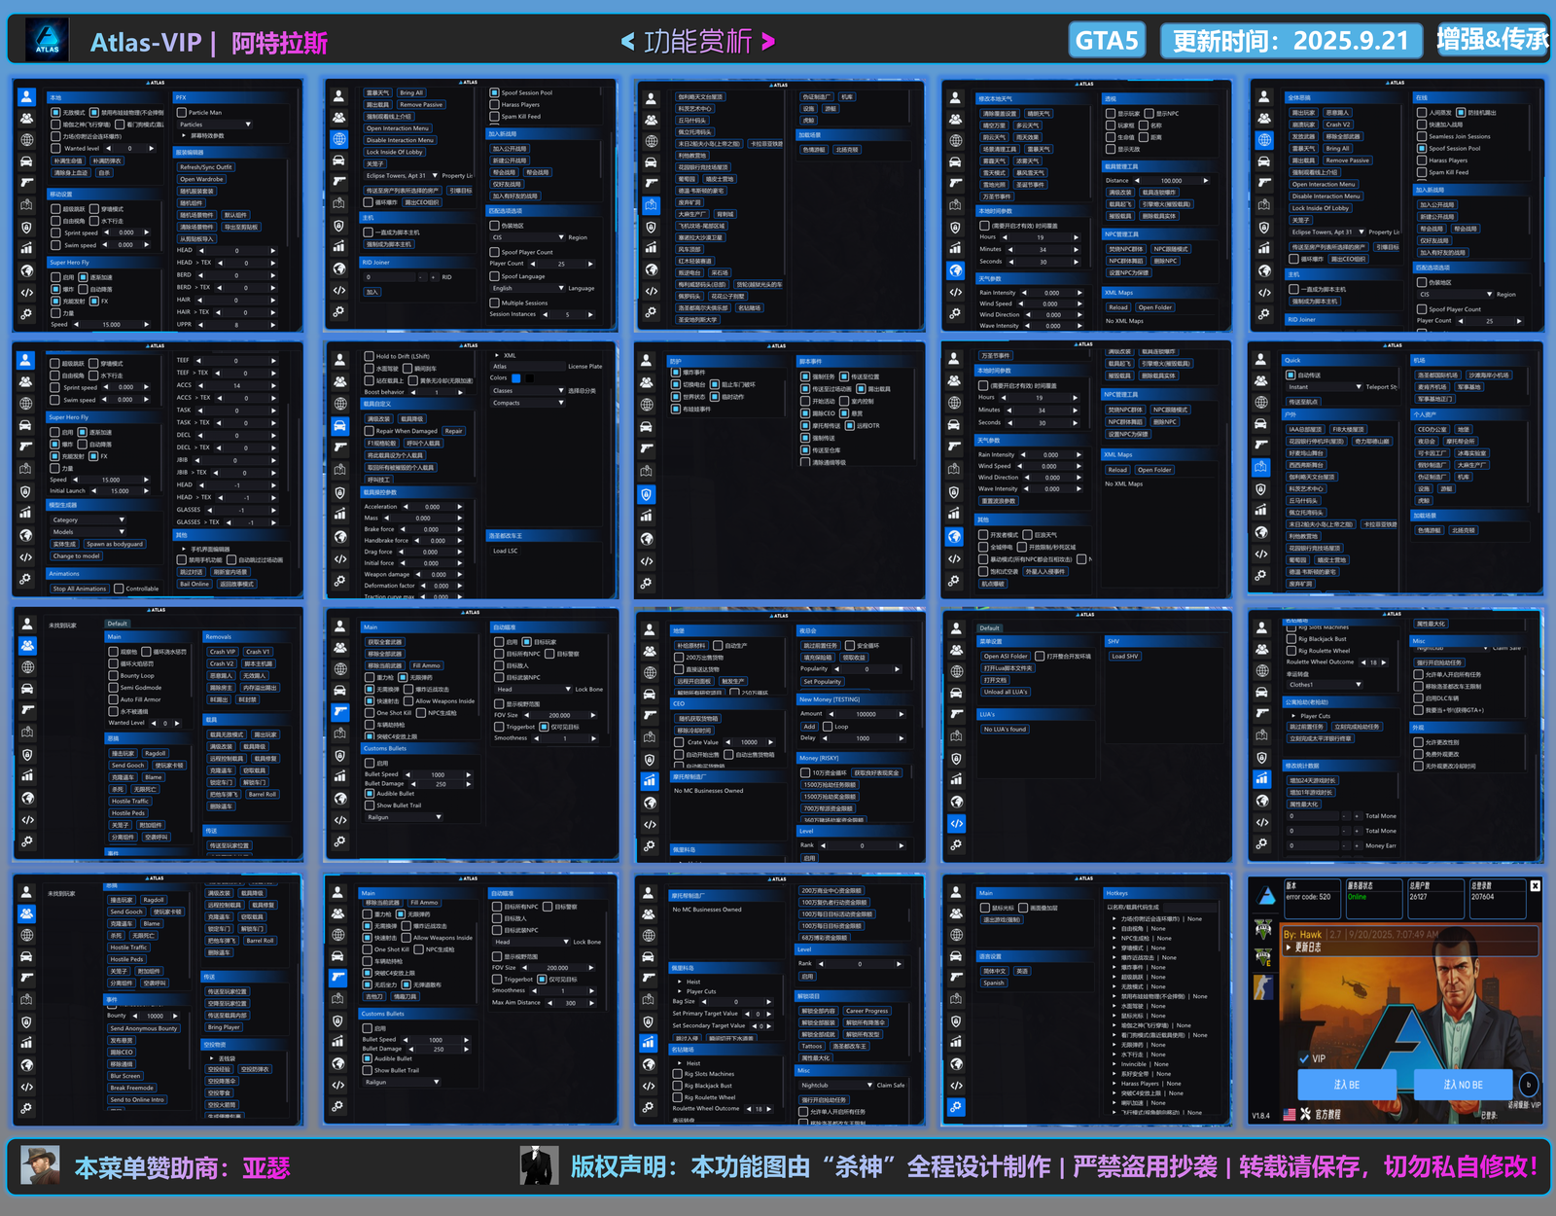Open code brackets icon in Particle Man panel sidebar

click(26, 292)
